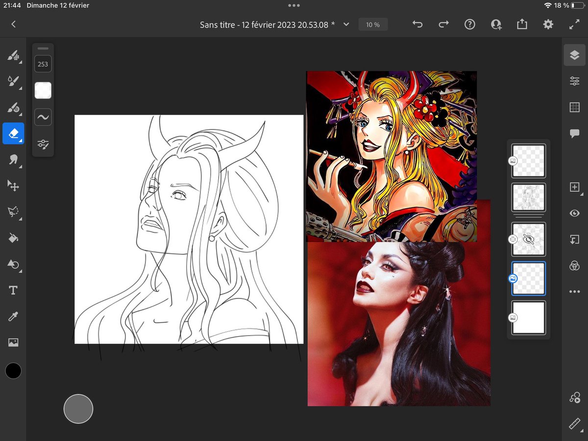Expand the document title dropdown chevron

pyautogui.click(x=346, y=24)
